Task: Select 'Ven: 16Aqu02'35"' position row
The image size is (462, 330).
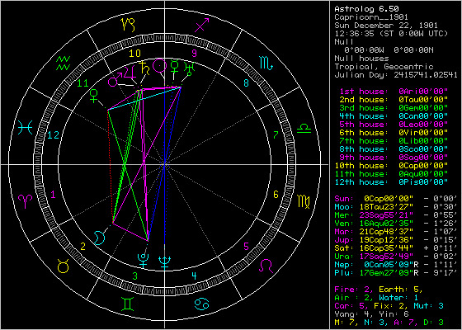Action: (396, 224)
